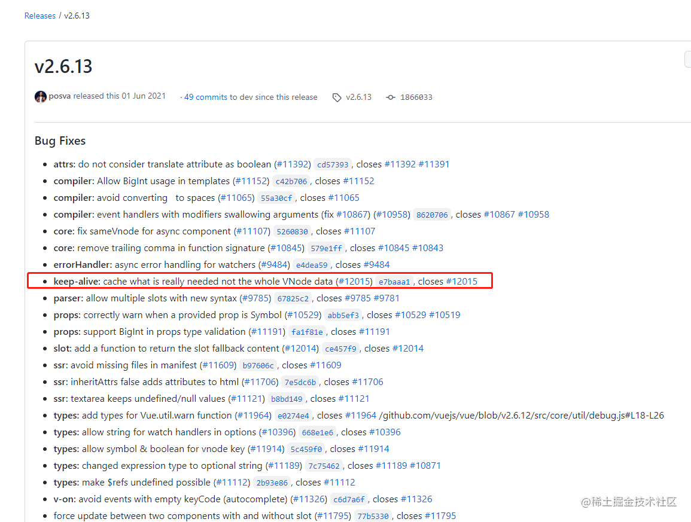Open commit hash 5260830

click(x=292, y=232)
